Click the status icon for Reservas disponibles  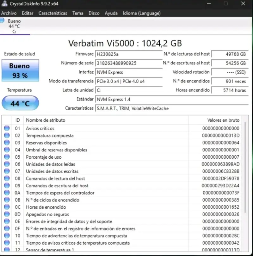[7, 143]
